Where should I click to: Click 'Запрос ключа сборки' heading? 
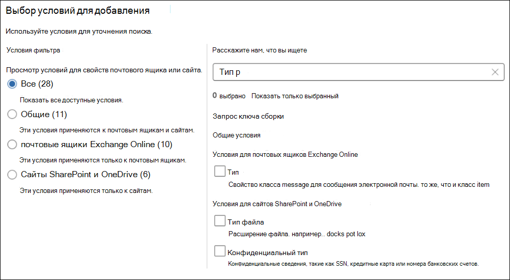[248, 117]
